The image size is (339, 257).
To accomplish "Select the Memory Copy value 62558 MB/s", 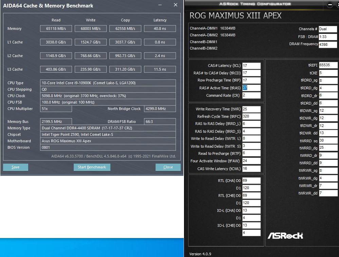I will tap(125, 29).
